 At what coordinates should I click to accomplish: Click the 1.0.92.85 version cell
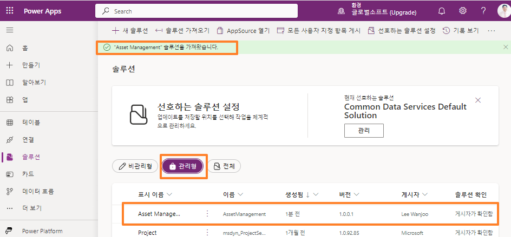pos(350,233)
